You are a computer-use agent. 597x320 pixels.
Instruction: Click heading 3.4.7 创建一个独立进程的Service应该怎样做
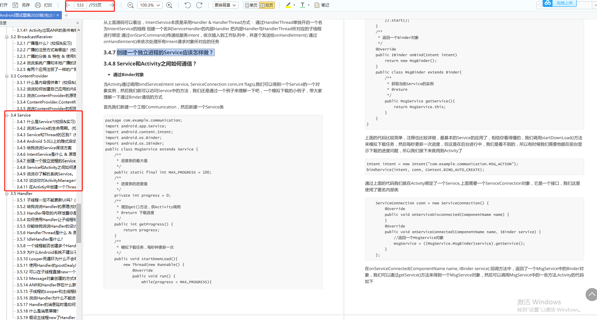[159, 53]
